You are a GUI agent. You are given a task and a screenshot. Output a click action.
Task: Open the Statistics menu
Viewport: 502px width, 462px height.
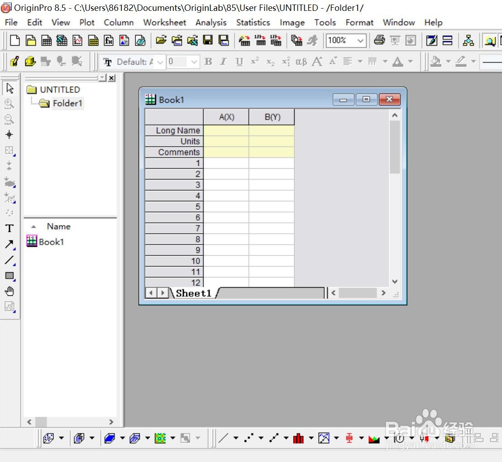tap(253, 23)
